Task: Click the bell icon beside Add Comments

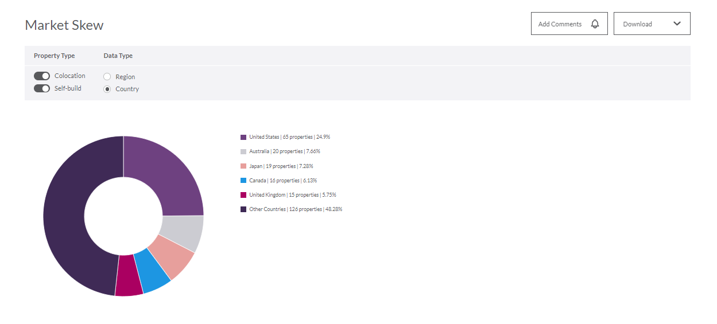Action: click(x=595, y=24)
